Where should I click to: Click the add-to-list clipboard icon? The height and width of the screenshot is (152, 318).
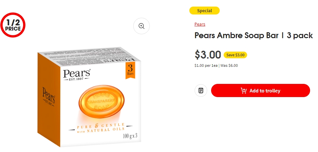point(201,90)
